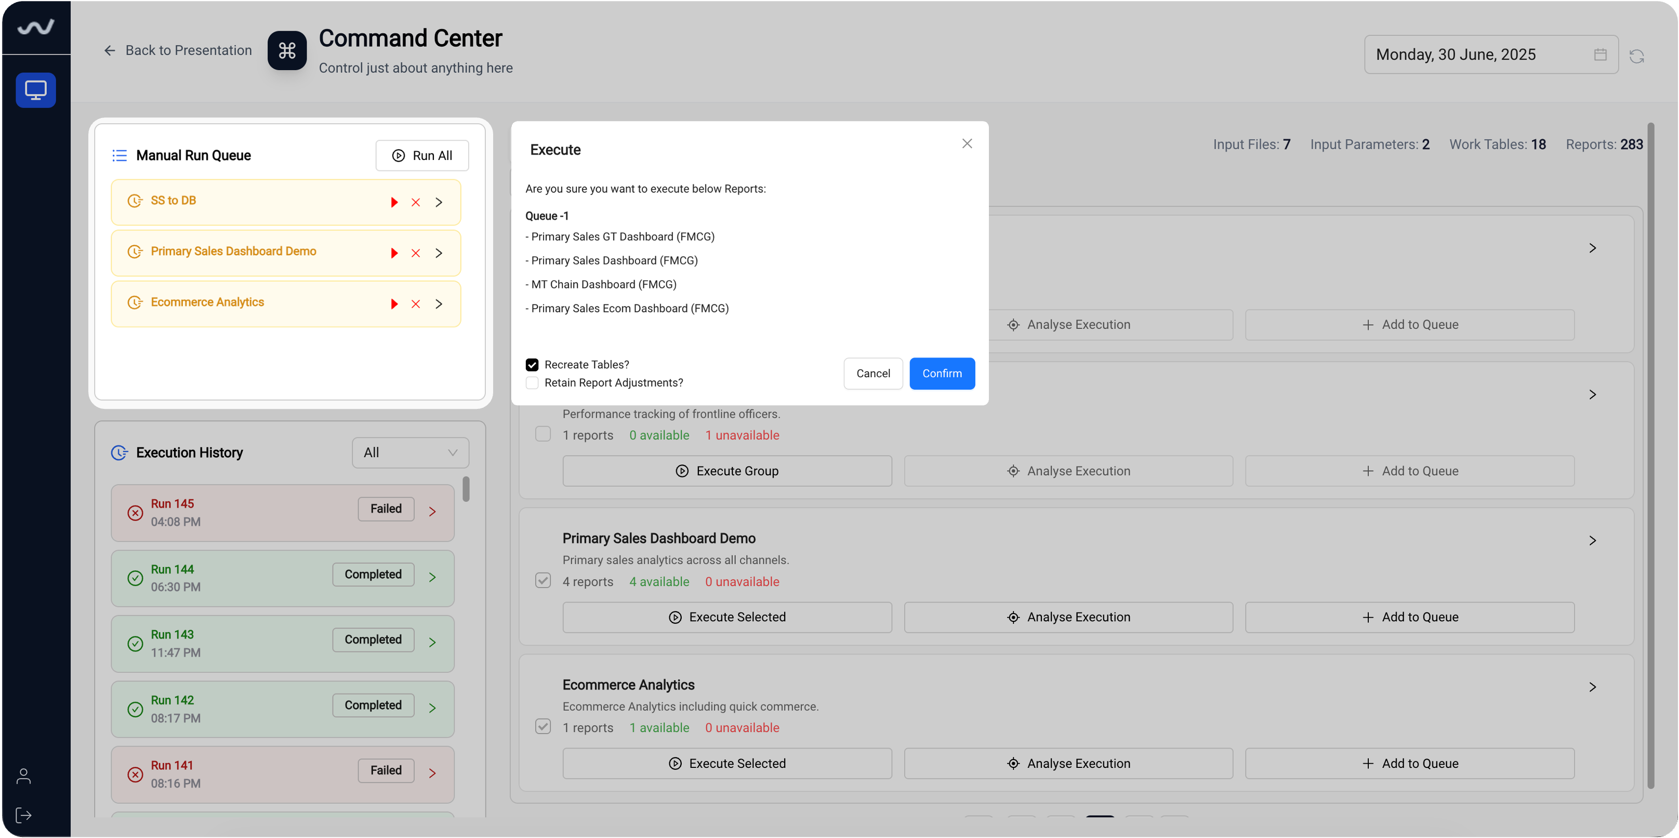Run the Ecommerce Analytics queue item
Image resolution: width=1679 pixels, height=838 pixels.
(394, 303)
